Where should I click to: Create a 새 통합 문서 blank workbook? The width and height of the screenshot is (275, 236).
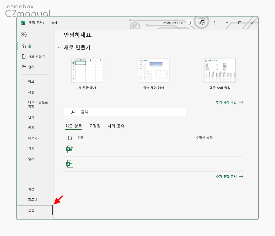click(x=87, y=74)
